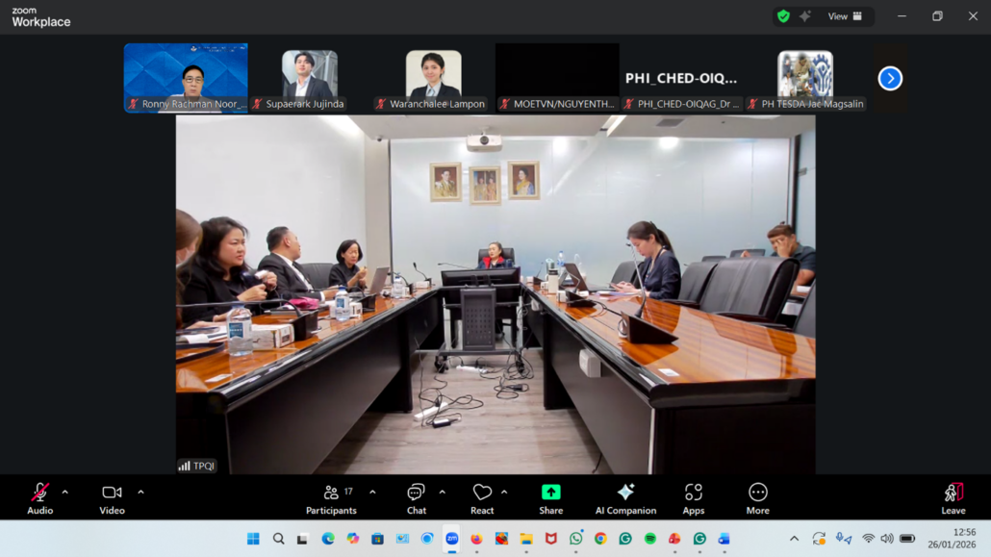Launch the AI Companion
This screenshot has height=557, width=991.
tap(625, 497)
